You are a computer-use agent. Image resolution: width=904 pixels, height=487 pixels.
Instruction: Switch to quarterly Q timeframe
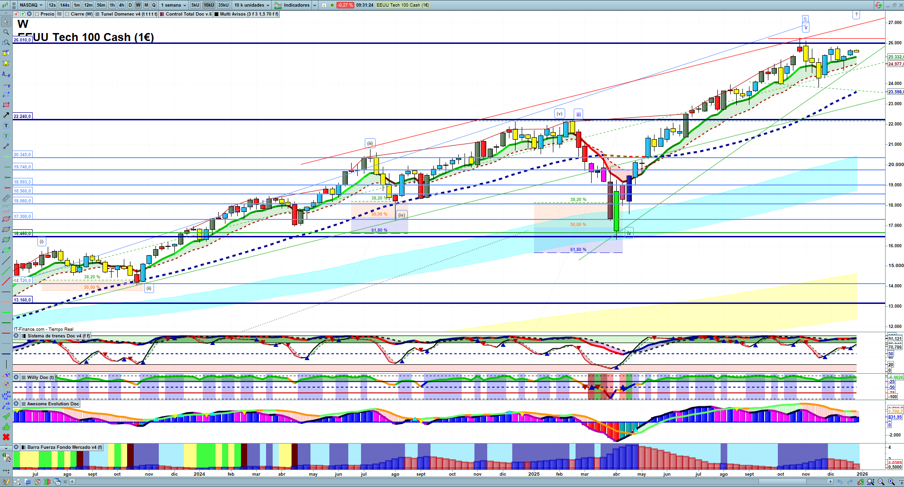(x=154, y=5)
